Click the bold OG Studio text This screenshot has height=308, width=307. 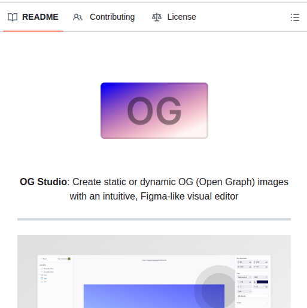click(43, 182)
